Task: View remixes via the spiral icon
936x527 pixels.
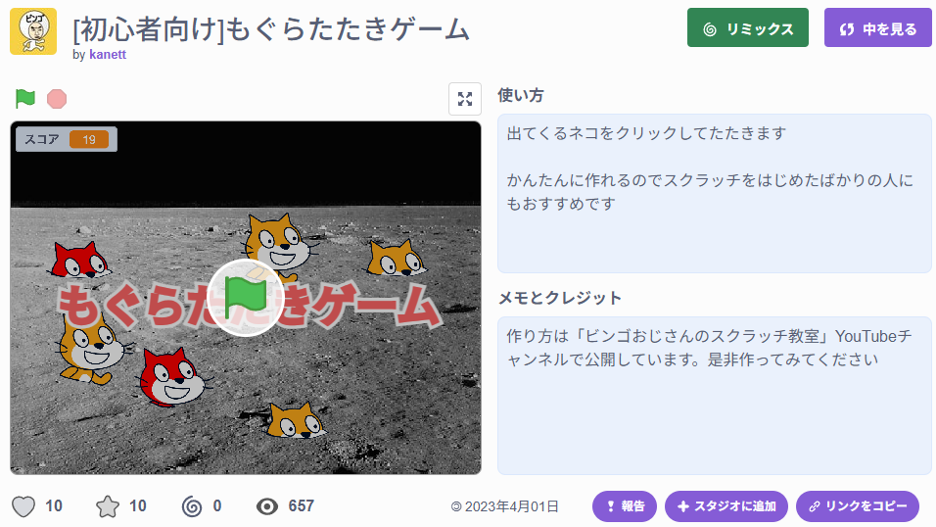Action: [192, 506]
